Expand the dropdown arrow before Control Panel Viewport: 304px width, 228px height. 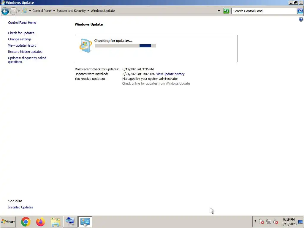tap(30, 11)
